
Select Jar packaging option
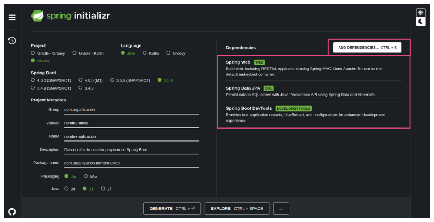click(70, 177)
